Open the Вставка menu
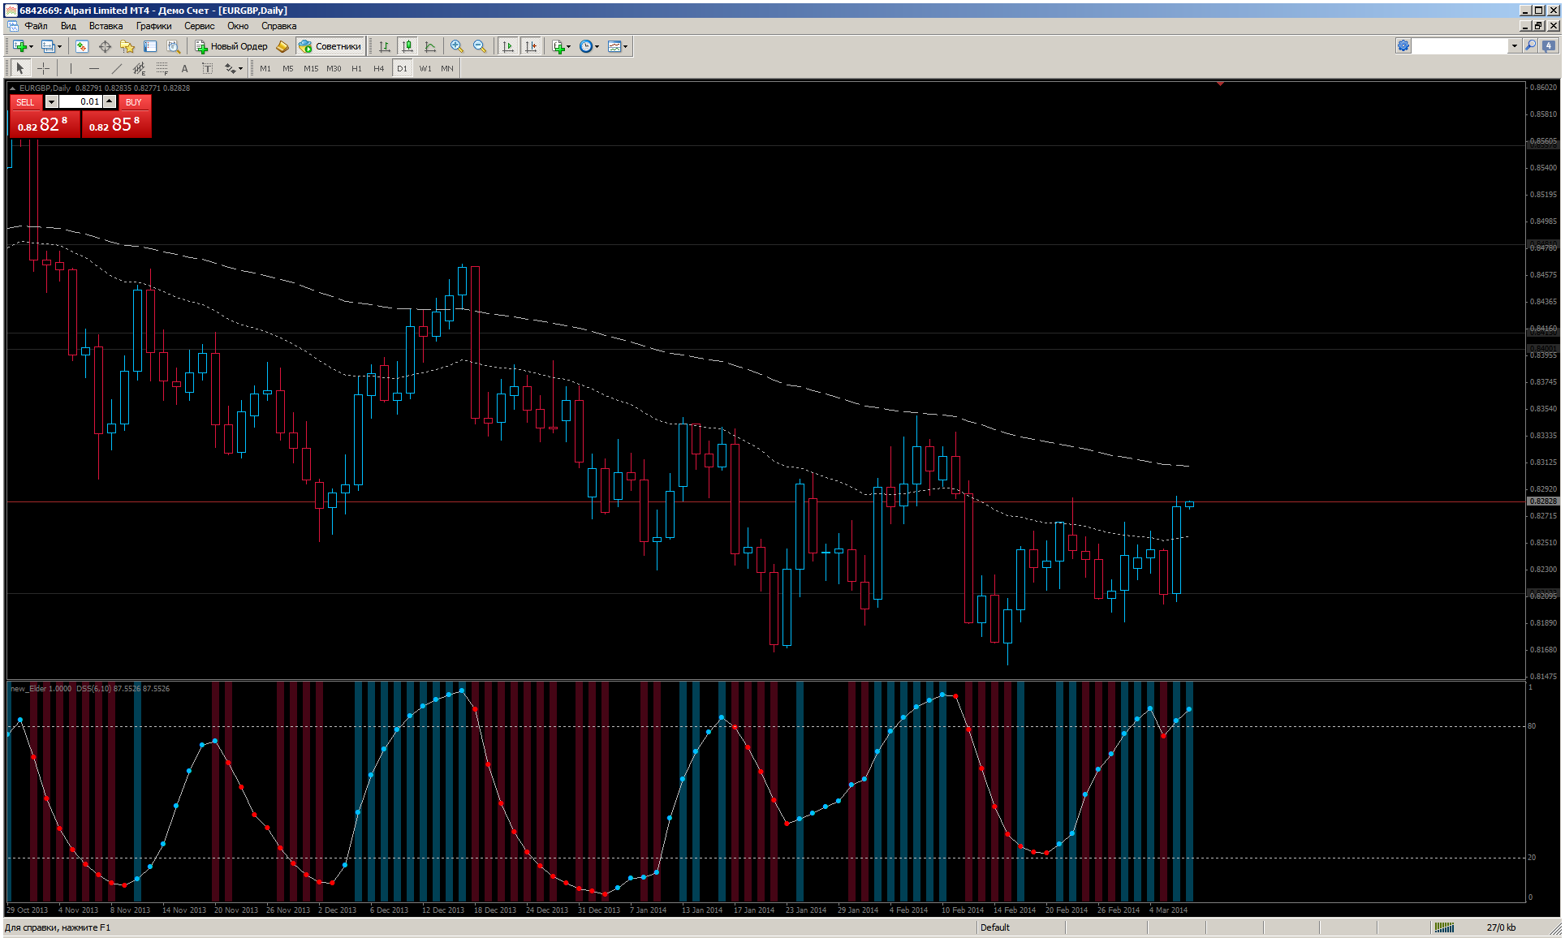Screen dimensions: 1565x938 click(106, 26)
